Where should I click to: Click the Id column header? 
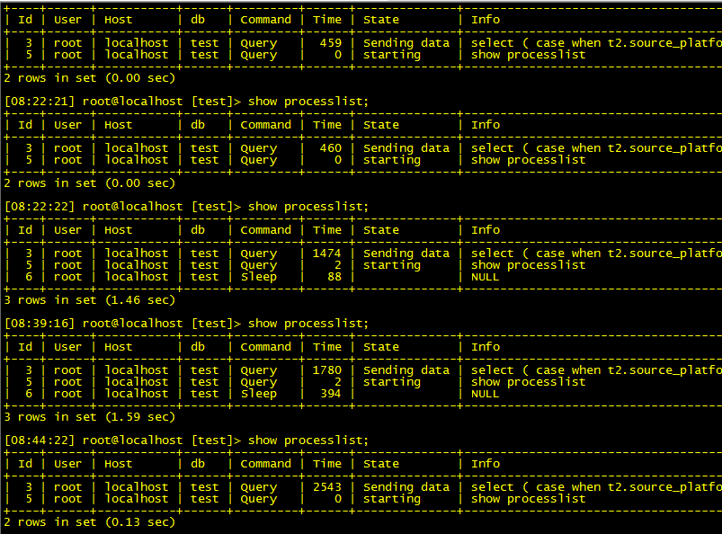pyautogui.click(x=24, y=19)
